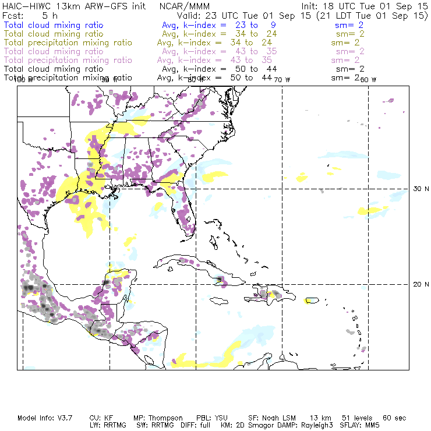The image size is (431, 431).
Task: Click the 'Model Info: V3.7' text
Action: pos(45,418)
